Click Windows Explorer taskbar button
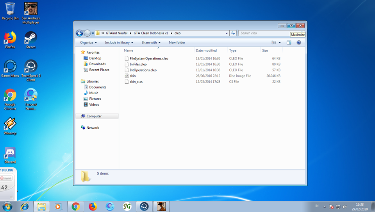375x212 pixels. (42, 207)
